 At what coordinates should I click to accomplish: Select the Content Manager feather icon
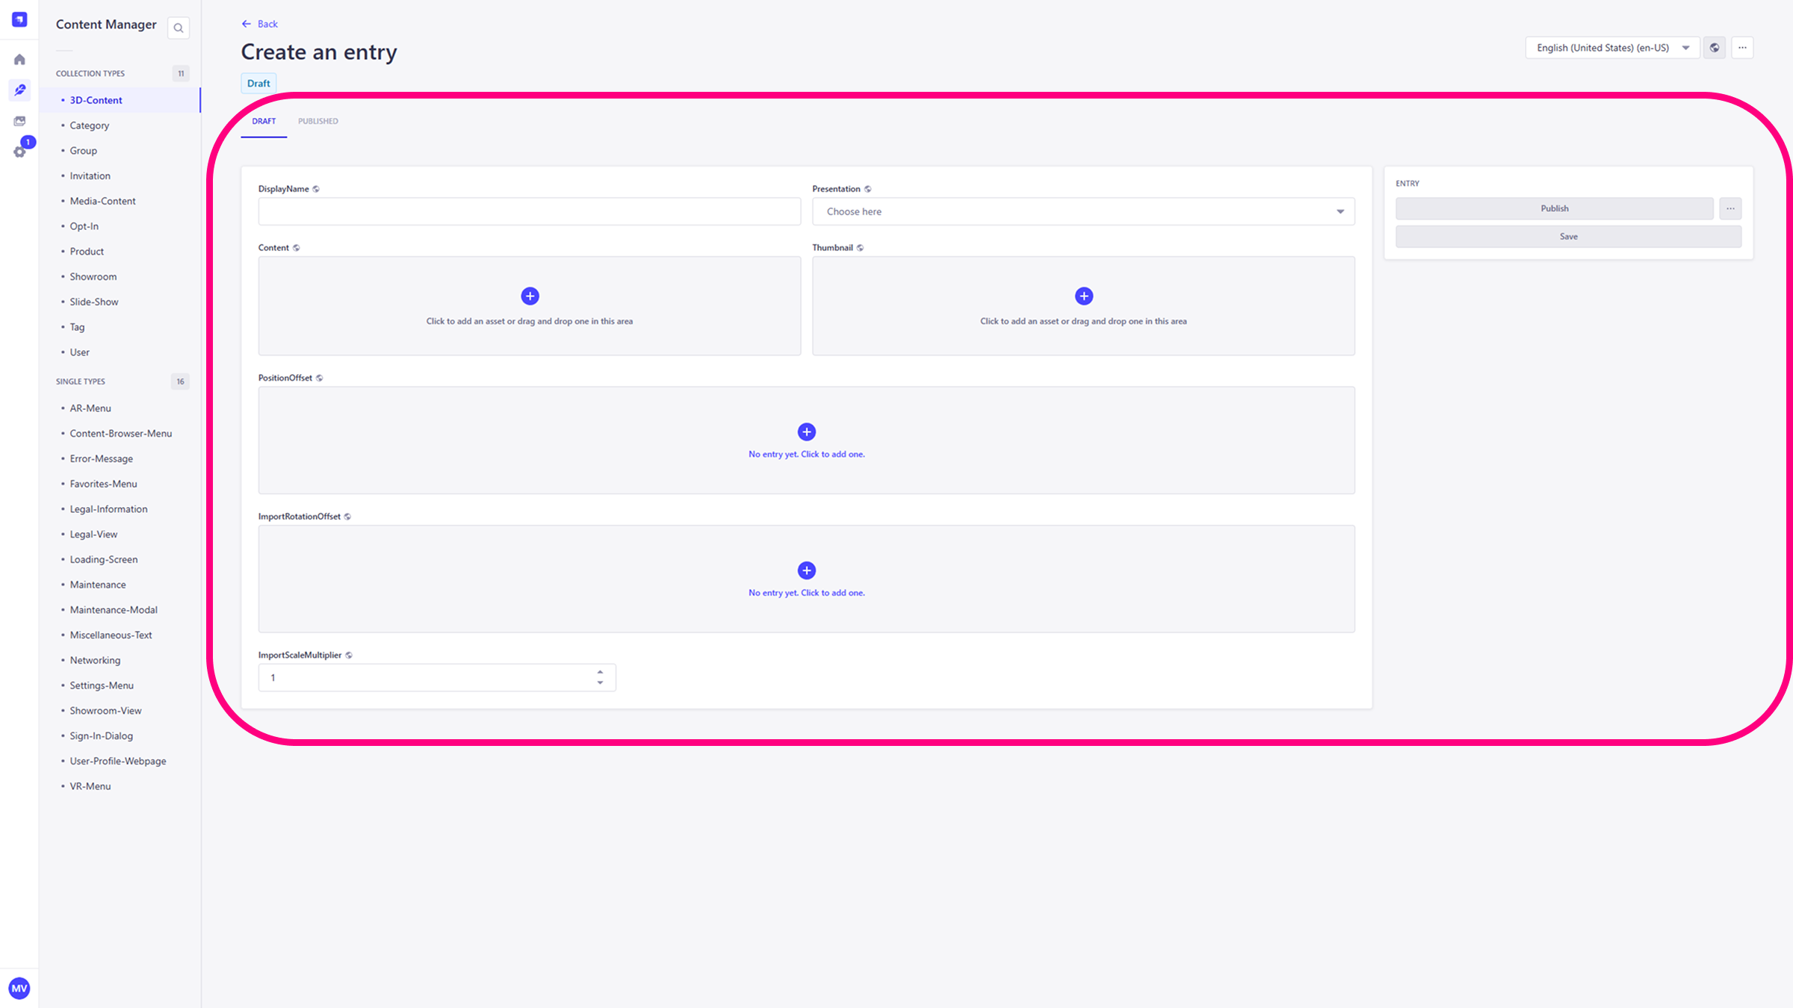point(19,90)
